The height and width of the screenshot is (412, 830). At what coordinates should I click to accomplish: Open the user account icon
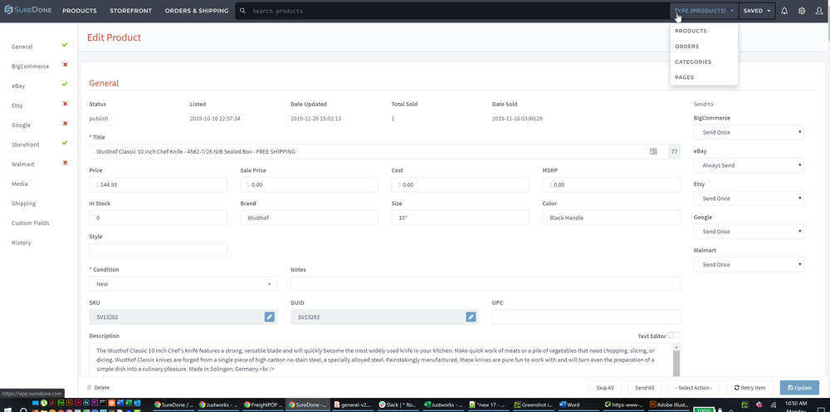819,11
